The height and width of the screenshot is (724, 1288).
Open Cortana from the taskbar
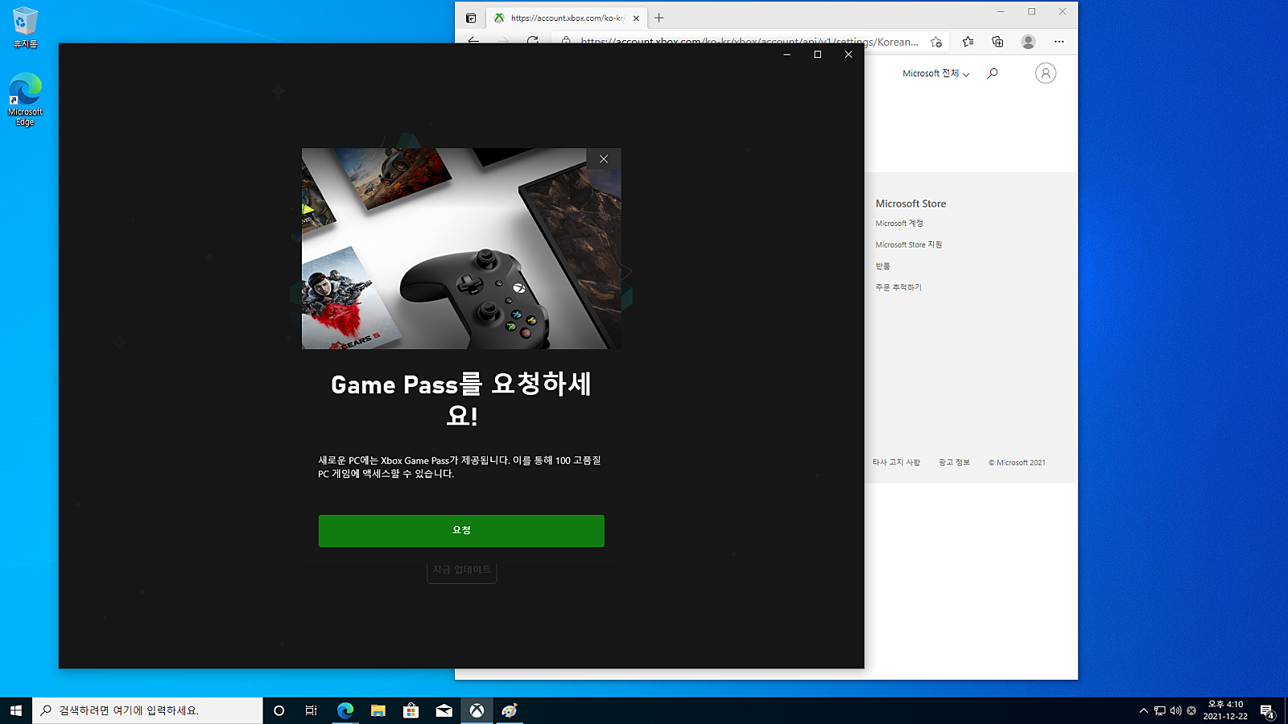[279, 710]
